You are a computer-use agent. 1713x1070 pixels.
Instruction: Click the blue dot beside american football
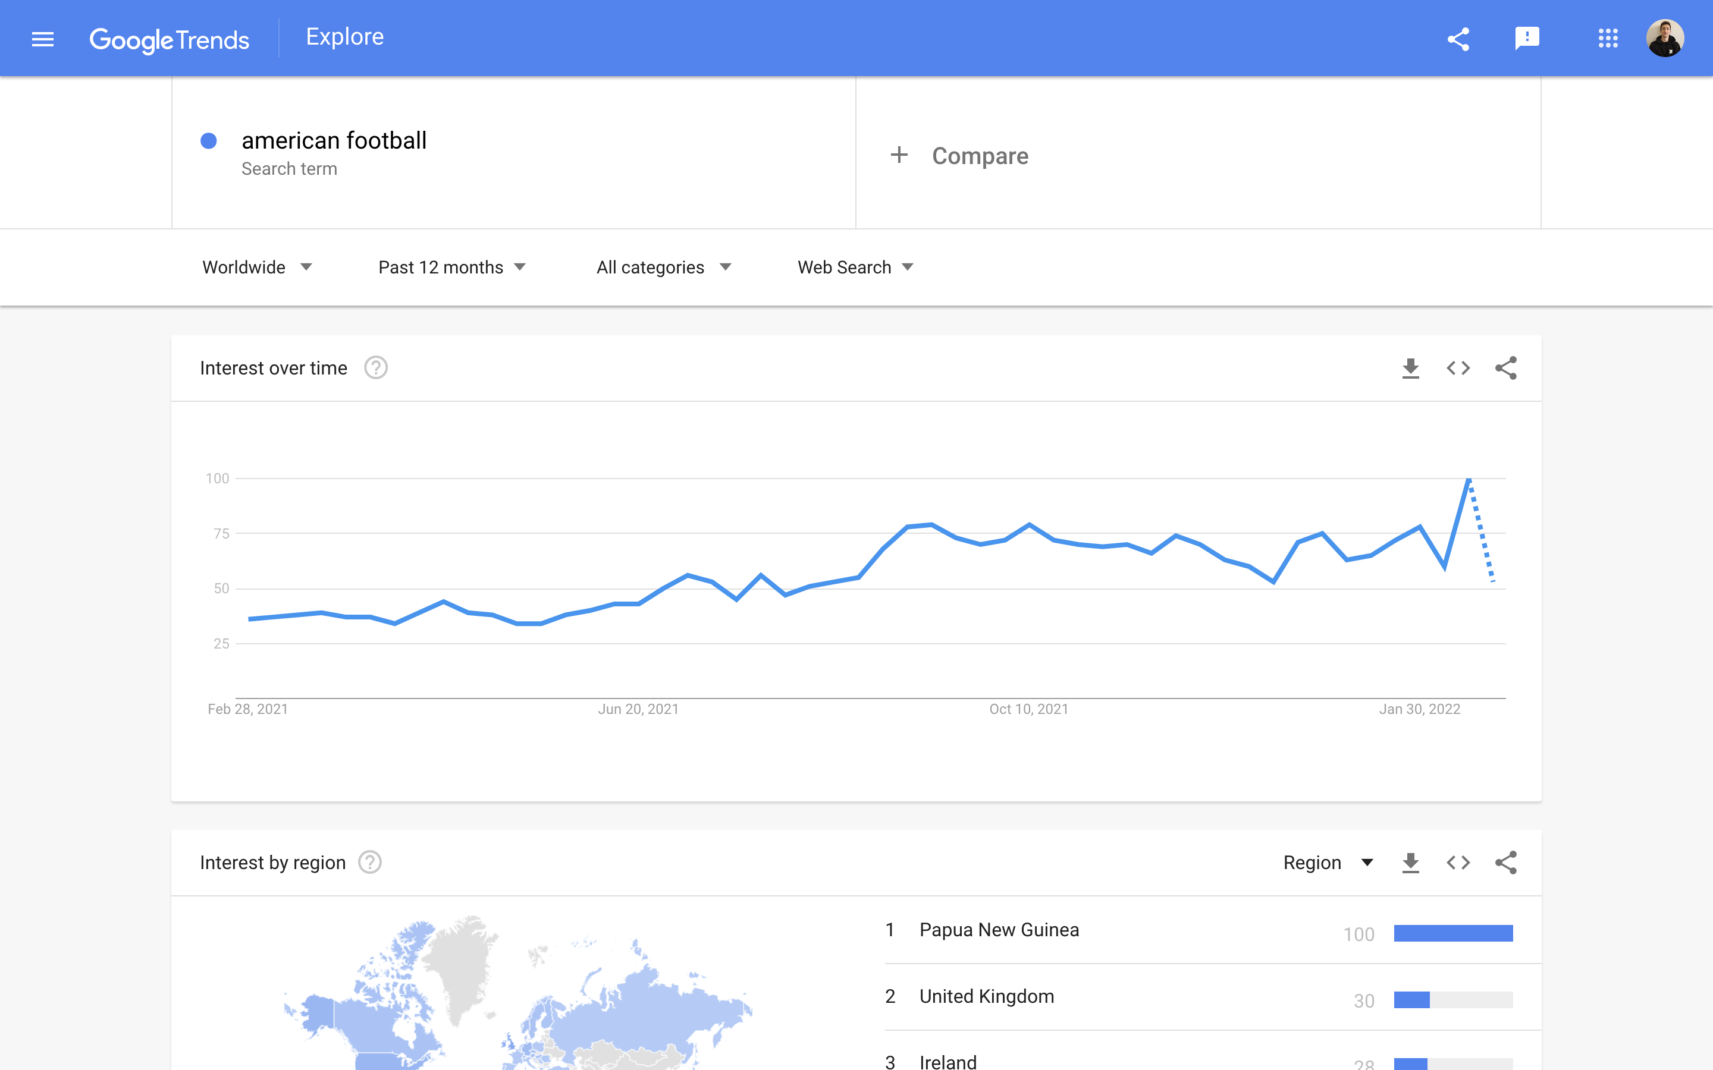[209, 141]
